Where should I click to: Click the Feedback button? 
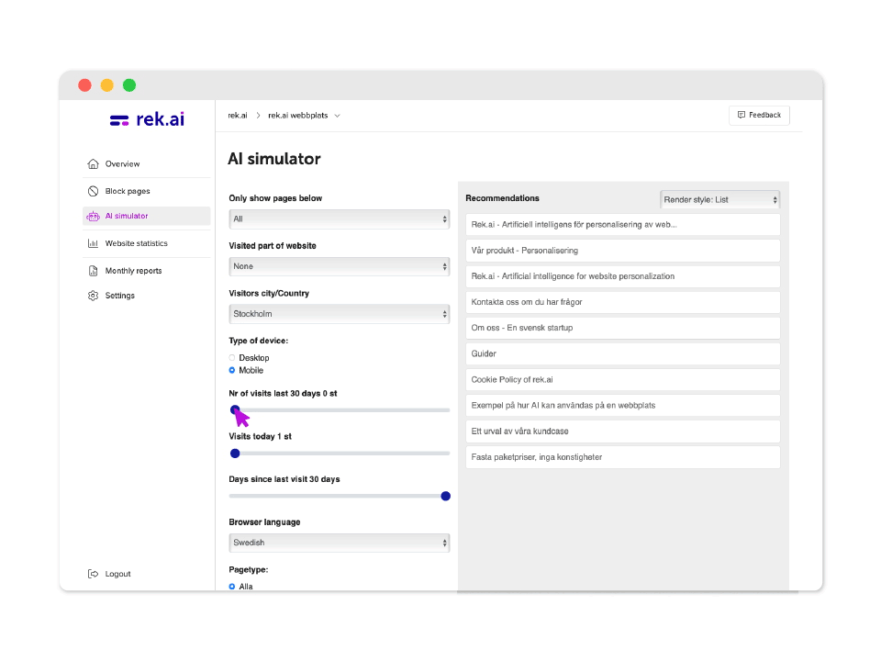[x=759, y=115]
